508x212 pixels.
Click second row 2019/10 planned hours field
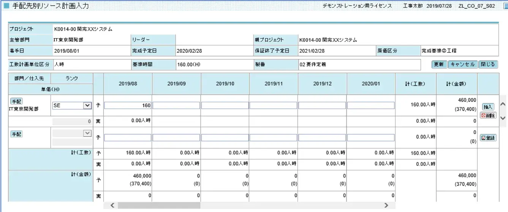pyautogui.click(x=225, y=138)
